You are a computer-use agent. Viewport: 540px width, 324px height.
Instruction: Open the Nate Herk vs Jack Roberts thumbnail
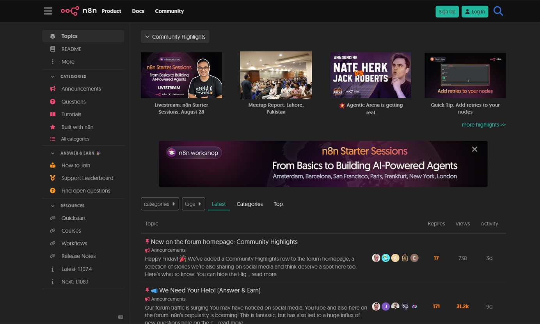coord(370,75)
